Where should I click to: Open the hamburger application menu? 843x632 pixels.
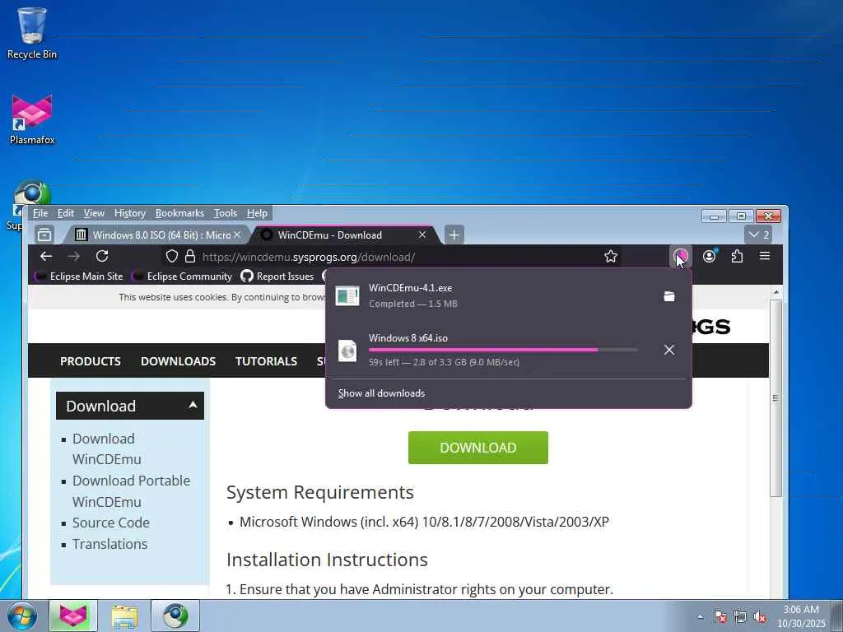[765, 257]
